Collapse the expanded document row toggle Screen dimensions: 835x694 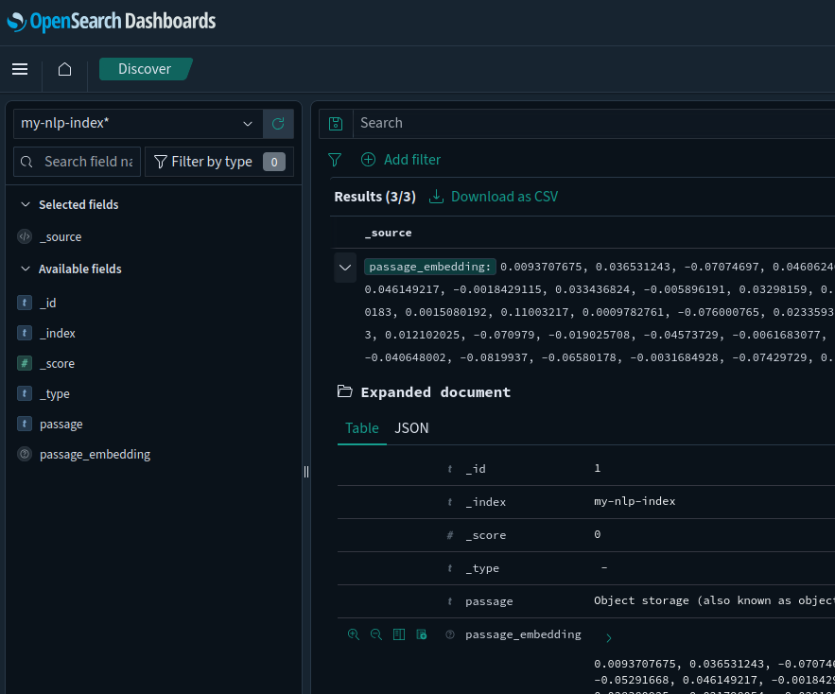345,268
